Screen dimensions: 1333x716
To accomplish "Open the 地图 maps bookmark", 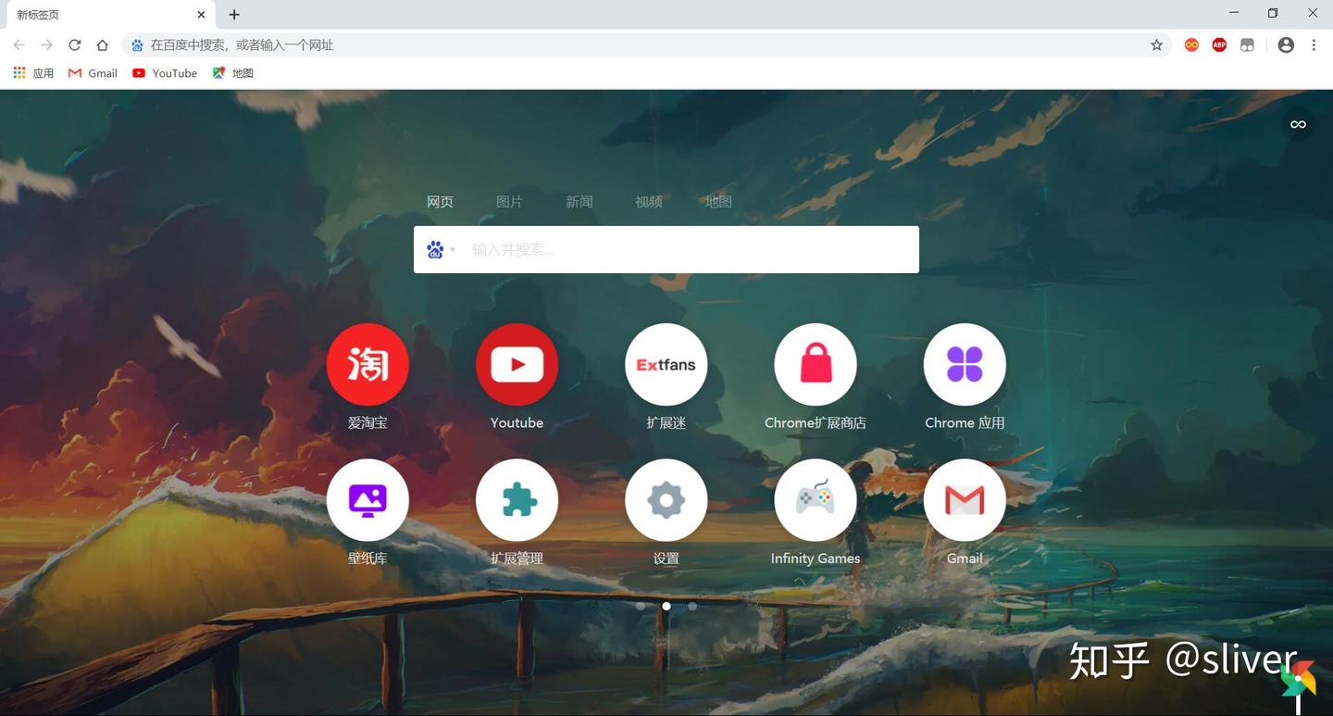I will point(232,73).
